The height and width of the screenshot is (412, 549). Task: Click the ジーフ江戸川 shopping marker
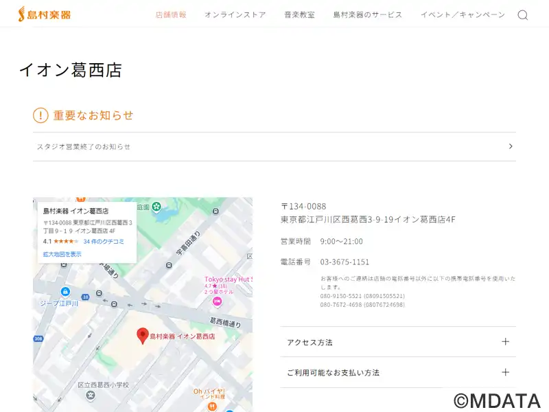(x=65, y=291)
